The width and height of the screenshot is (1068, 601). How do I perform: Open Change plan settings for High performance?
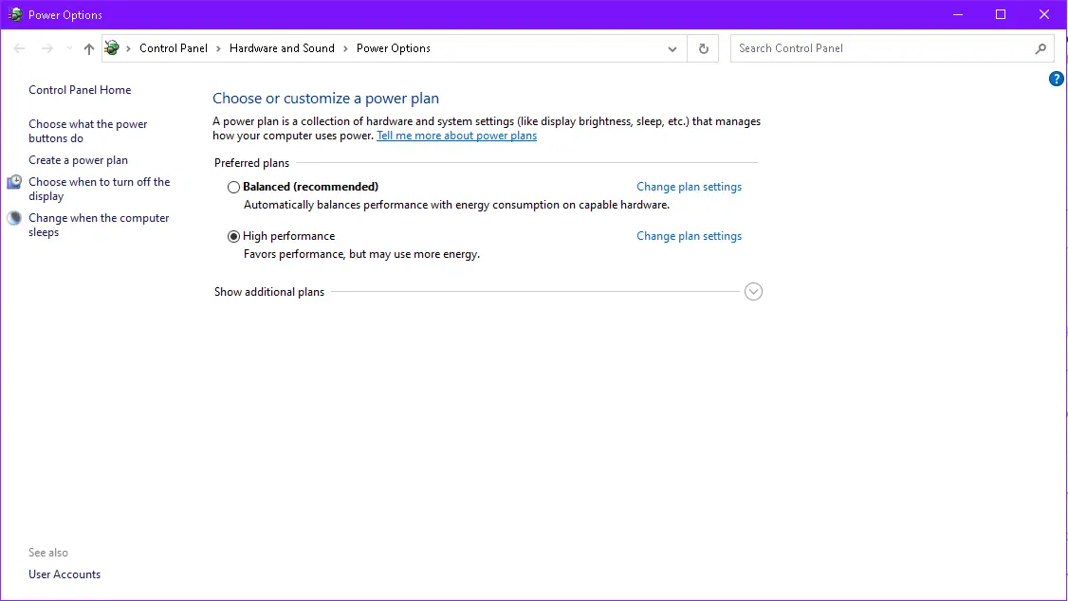click(x=689, y=235)
